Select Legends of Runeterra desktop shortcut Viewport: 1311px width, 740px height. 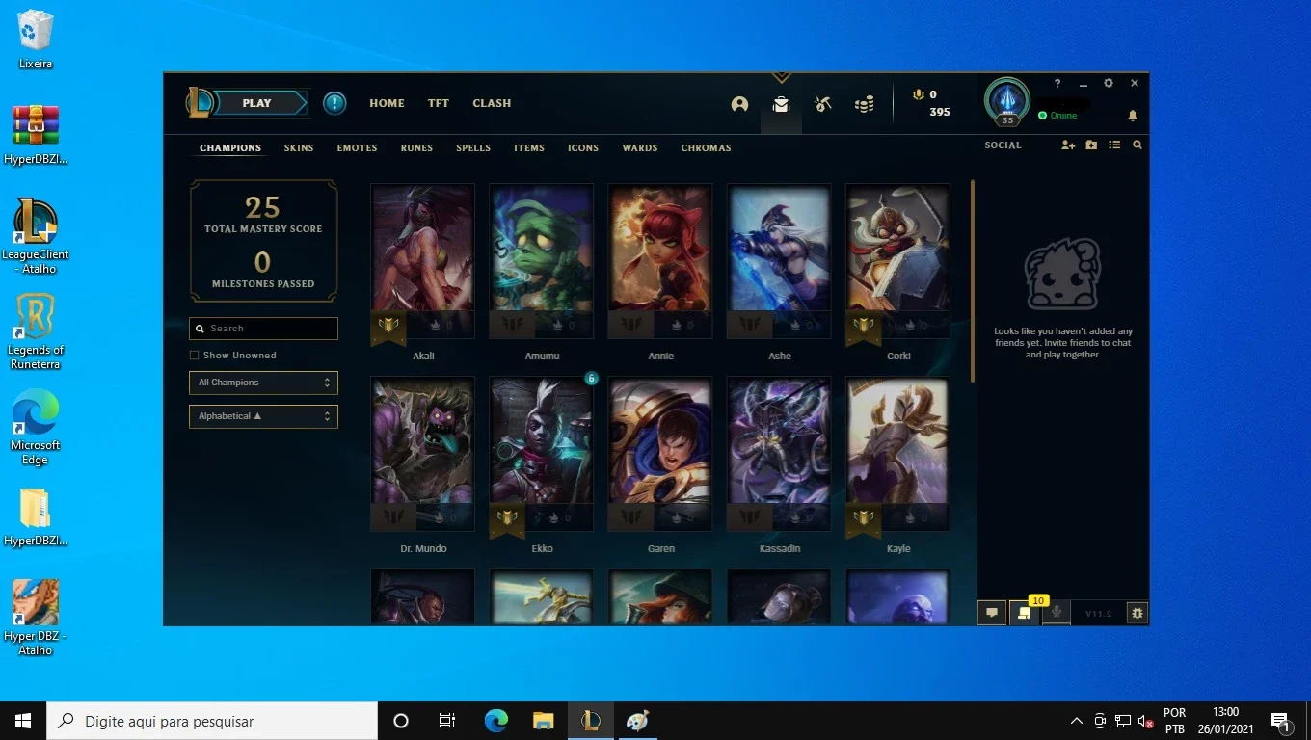click(x=36, y=332)
